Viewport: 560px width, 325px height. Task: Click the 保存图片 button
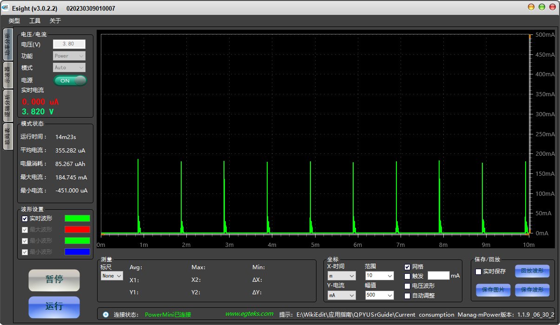click(x=493, y=290)
